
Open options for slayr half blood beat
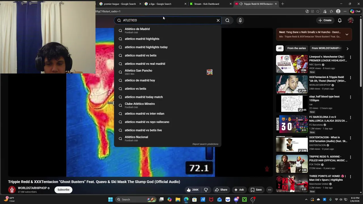[x=351, y=97]
